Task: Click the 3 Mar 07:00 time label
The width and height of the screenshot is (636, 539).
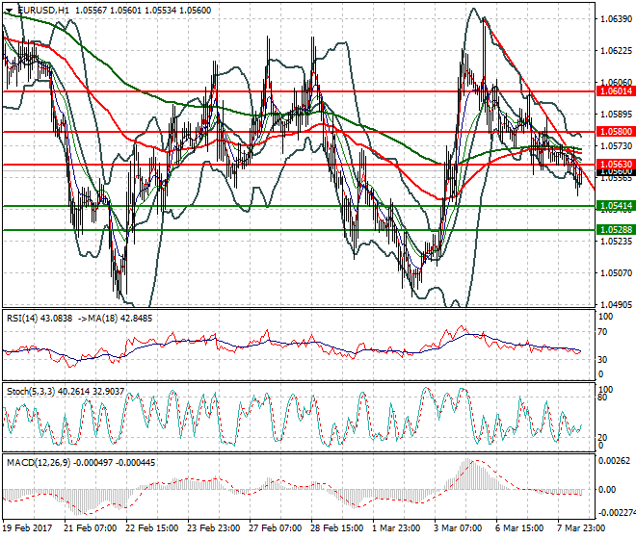Action: (x=458, y=528)
